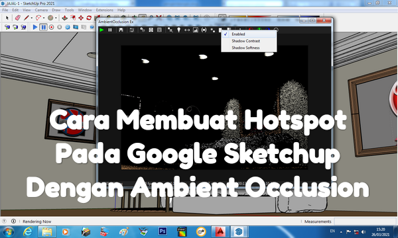Select the arrow Select tool in SketchUp toolbar

[7, 18]
